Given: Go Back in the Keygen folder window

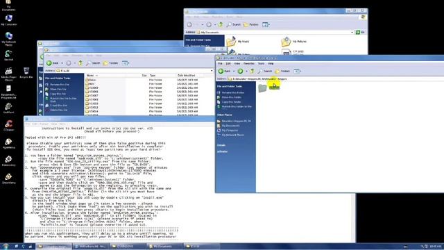Looking at the screenshot, I should click(x=224, y=71).
